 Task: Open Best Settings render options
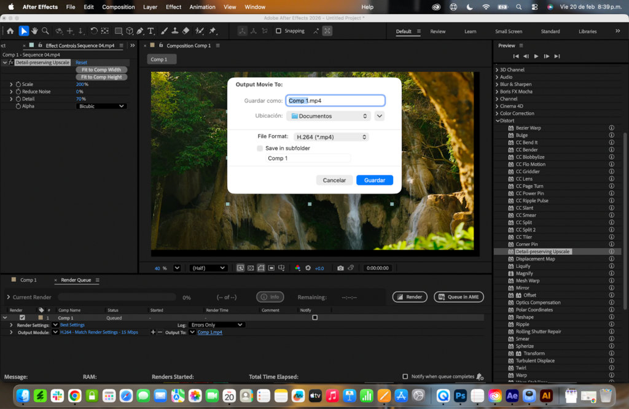72,324
